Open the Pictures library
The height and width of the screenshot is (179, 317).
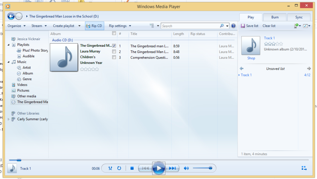pyautogui.click(x=23, y=90)
